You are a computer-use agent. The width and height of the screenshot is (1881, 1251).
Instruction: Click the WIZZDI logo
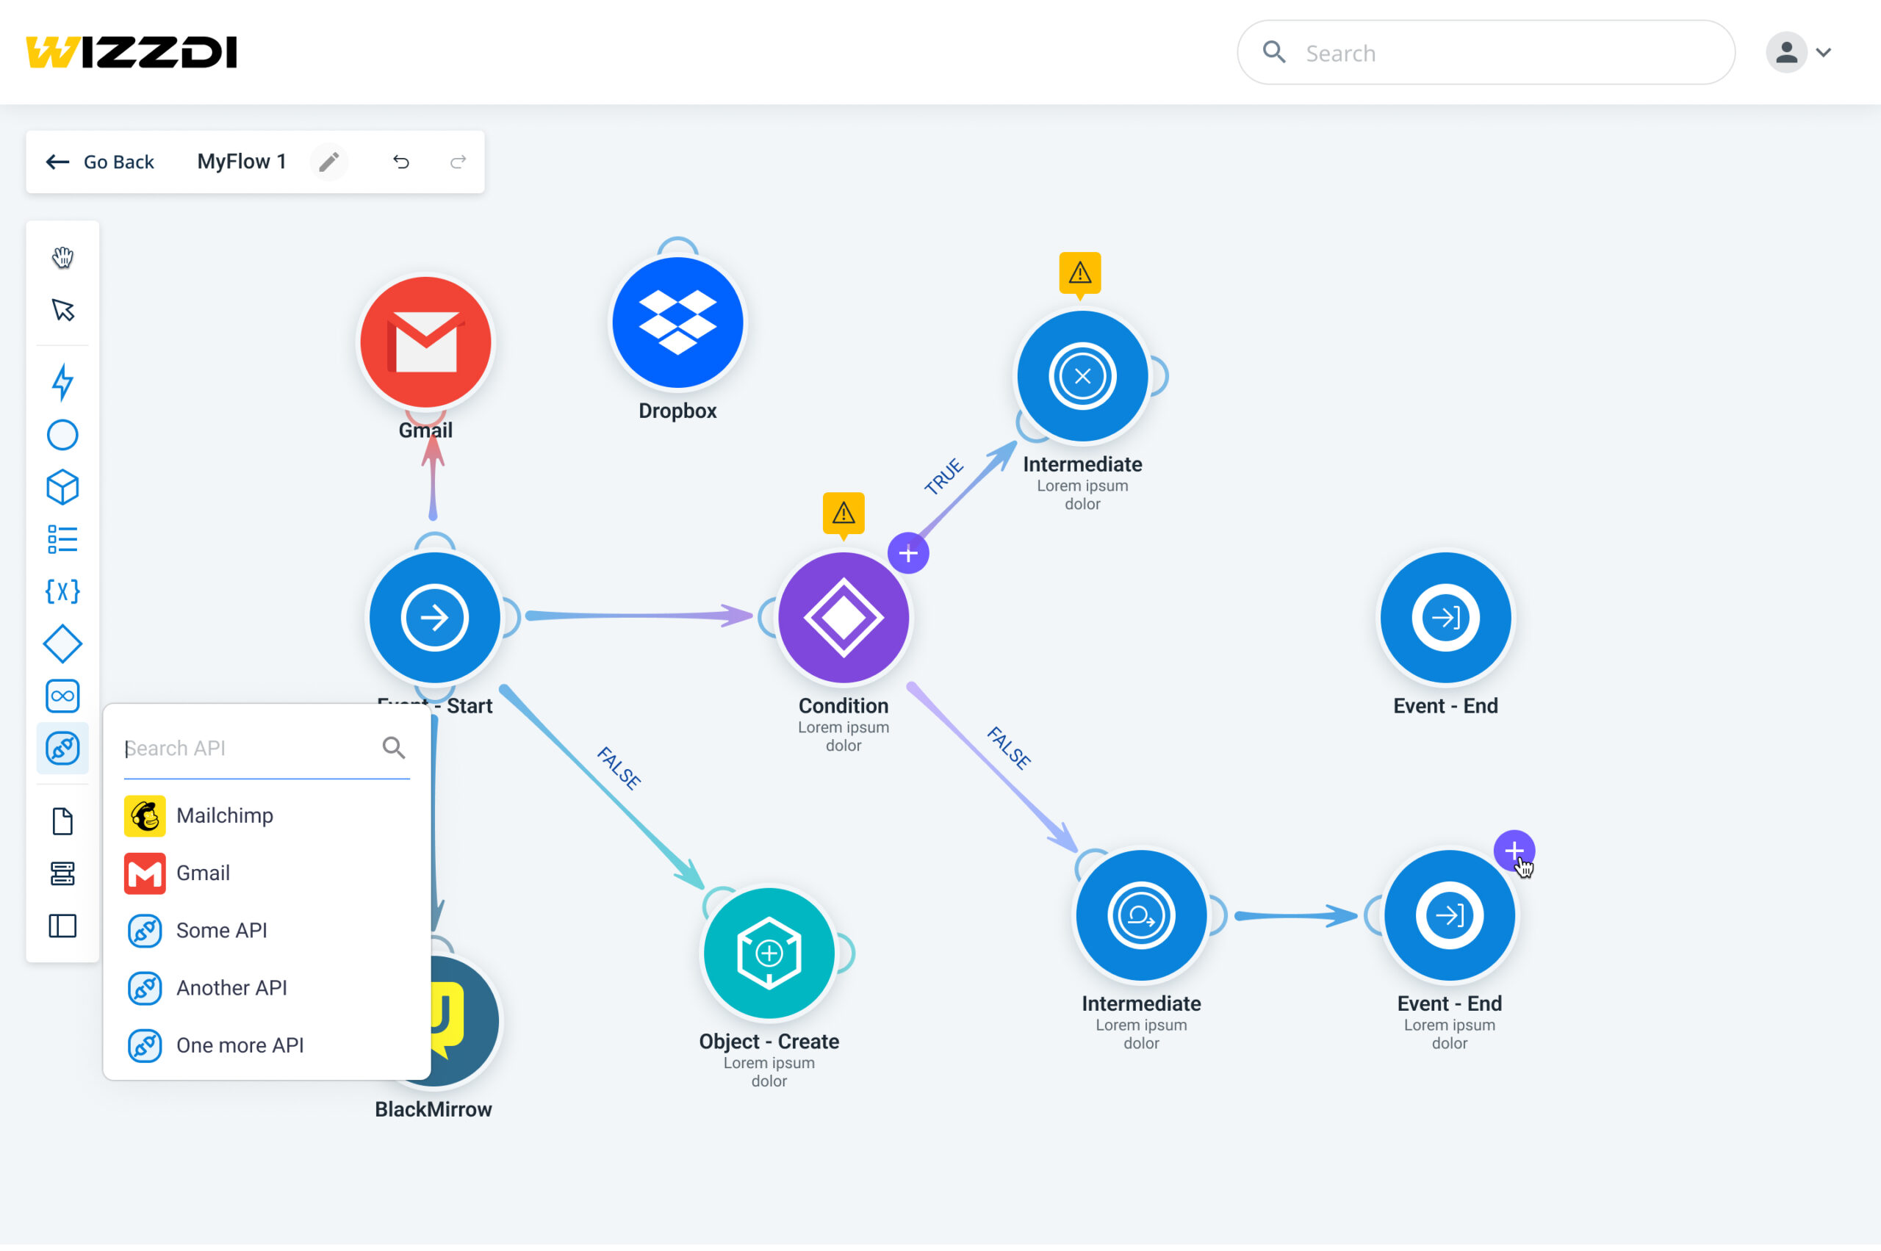[x=132, y=53]
